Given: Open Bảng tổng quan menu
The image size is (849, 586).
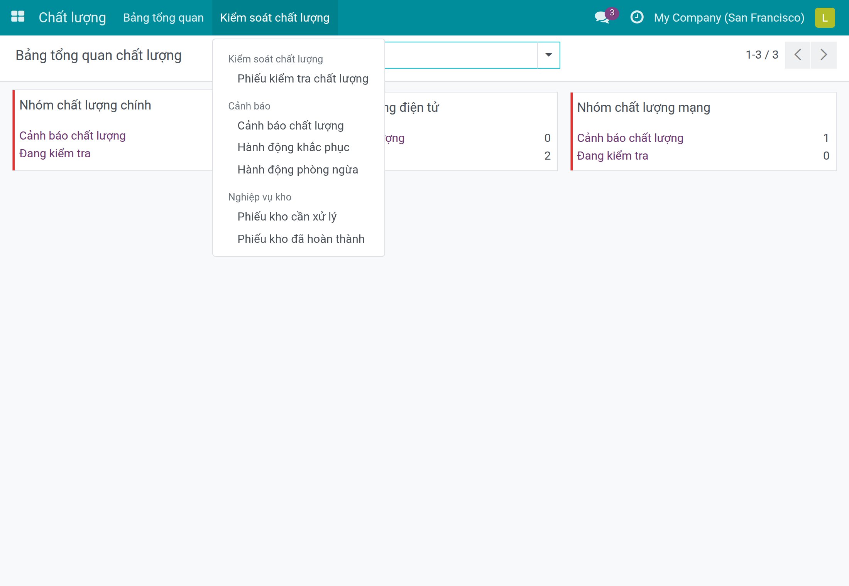Looking at the screenshot, I should point(163,18).
